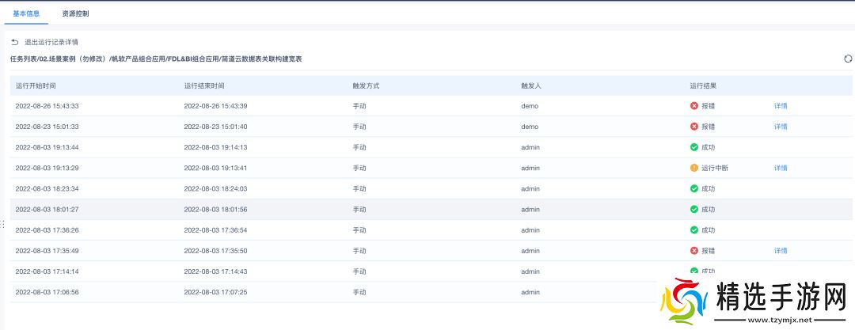Open 详情 for the 2022-08-03 17:35:49 error

click(x=780, y=251)
